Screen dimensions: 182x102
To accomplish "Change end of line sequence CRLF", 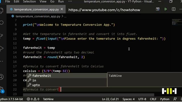I will click(x=153, y=99).
